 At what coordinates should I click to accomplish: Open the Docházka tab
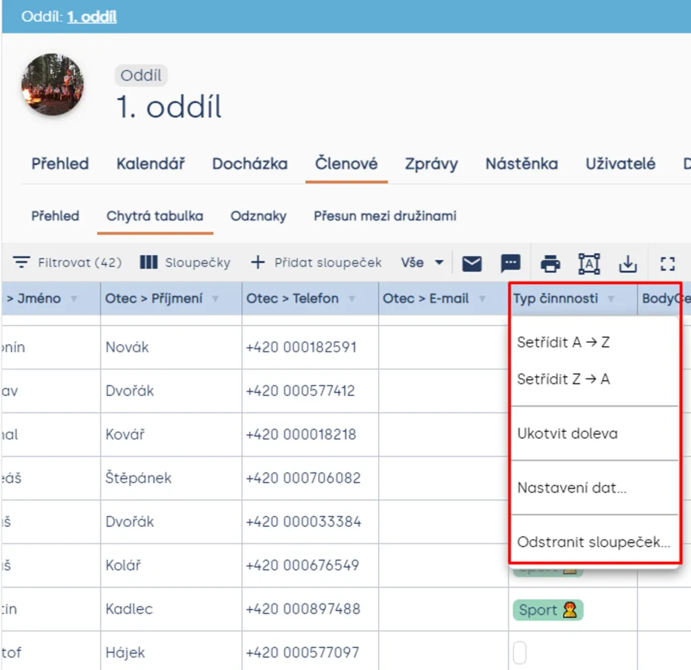coord(250,163)
